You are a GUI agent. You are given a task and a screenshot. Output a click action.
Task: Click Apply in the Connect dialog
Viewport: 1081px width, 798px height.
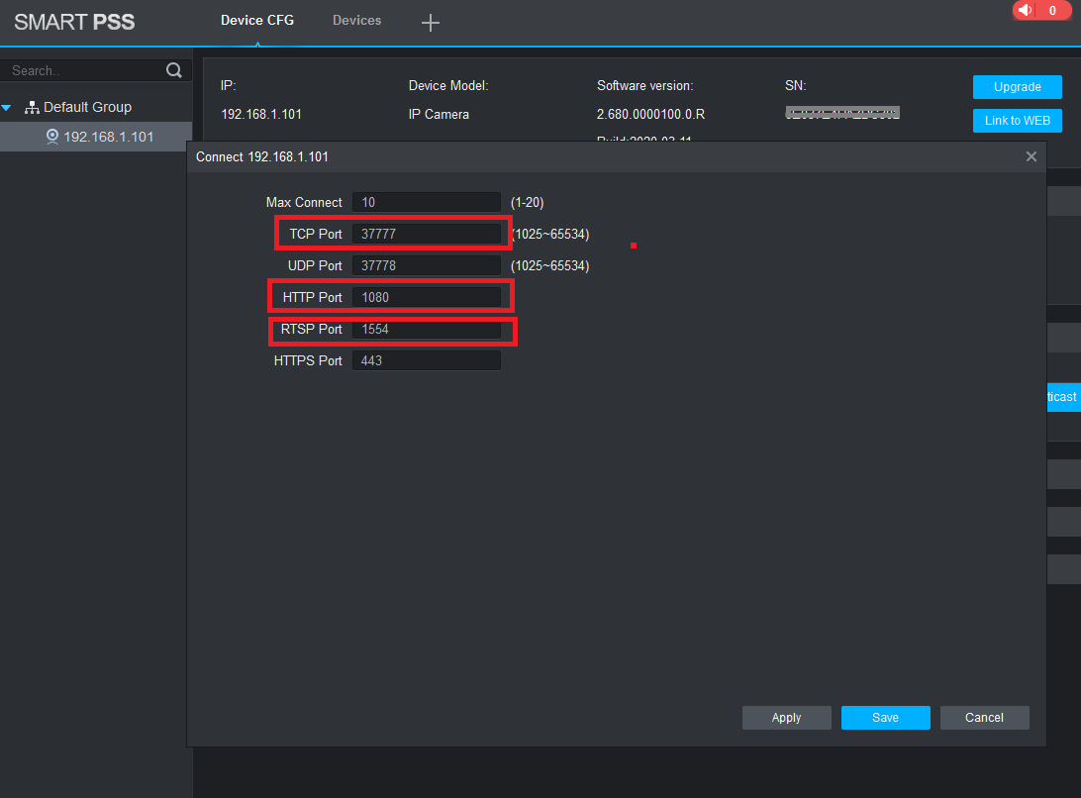click(786, 718)
